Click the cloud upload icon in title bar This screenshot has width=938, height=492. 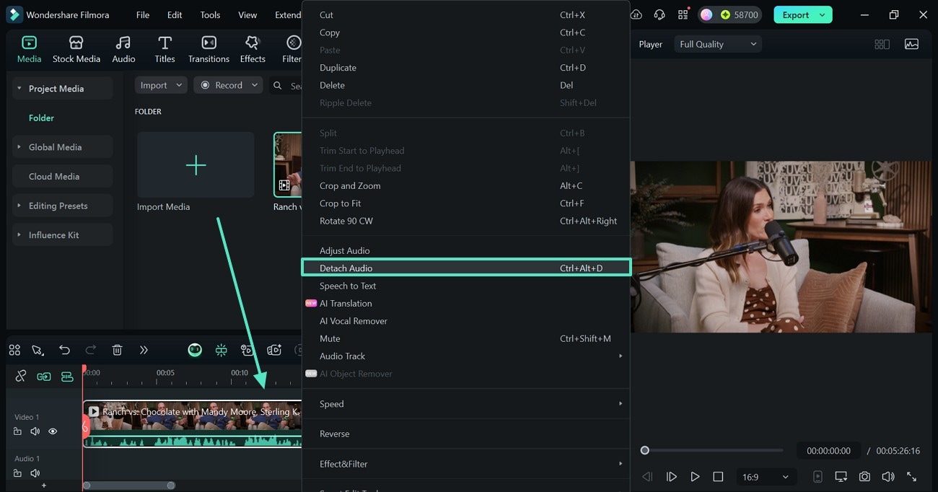coord(636,14)
